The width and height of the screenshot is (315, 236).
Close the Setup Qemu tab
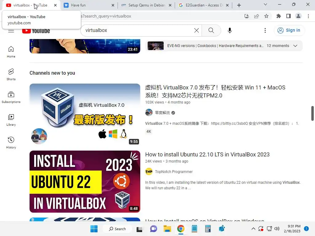170,5
